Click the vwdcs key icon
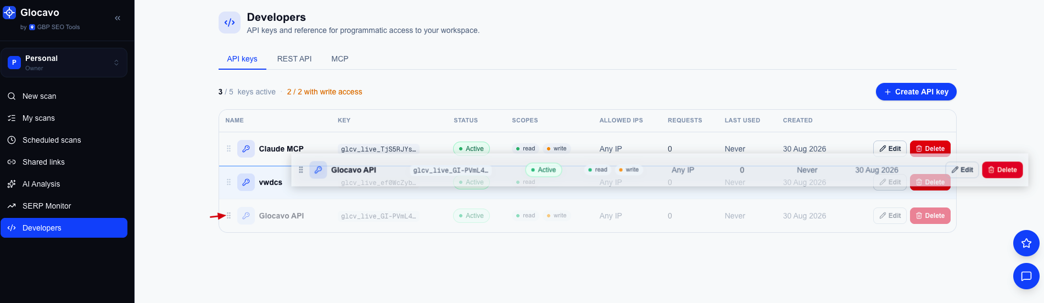The image size is (1044, 303). click(x=246, y=182)
